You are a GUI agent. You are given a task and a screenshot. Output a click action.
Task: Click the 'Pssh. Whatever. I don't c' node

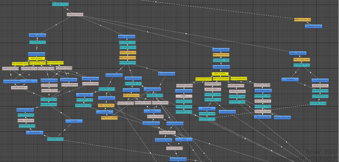pos(263,91)
